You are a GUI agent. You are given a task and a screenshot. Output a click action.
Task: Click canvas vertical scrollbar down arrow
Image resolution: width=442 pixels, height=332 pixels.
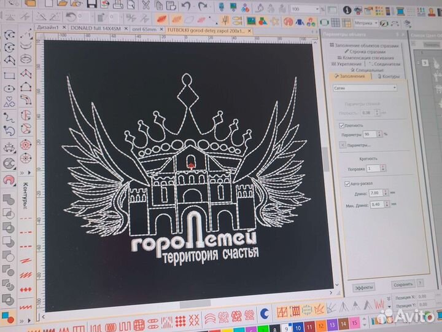coord(336,285)
